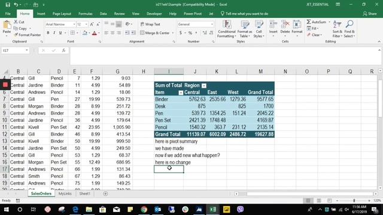Open Microsoft Edge from taskbar

coord(75,210)
